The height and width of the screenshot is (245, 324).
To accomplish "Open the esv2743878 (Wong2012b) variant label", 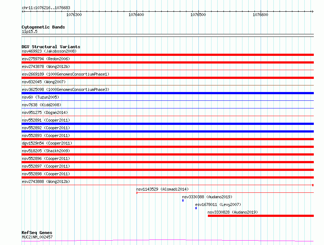I will [x=46, y=66].
